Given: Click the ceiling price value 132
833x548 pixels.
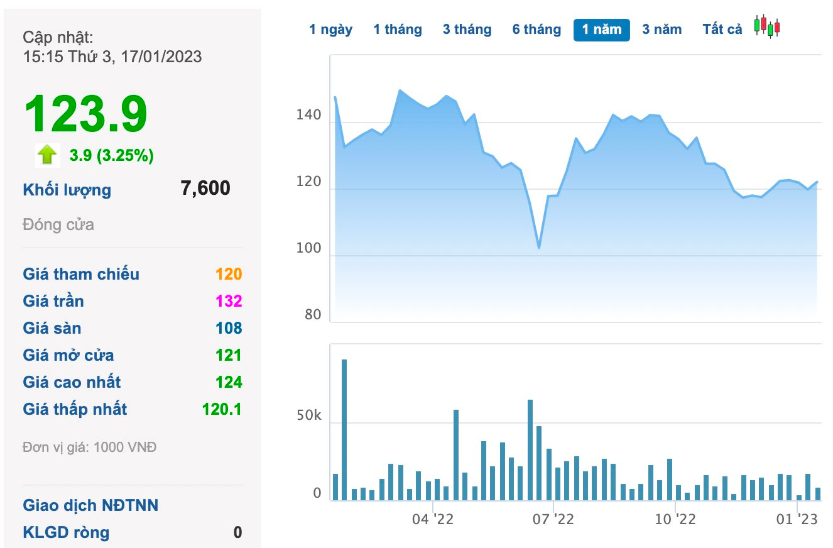Looking at the screenshot, I should click(x=229, y=301).
